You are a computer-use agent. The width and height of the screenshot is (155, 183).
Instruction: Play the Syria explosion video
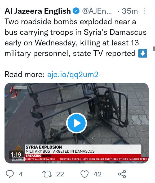[x=77, y=123]
